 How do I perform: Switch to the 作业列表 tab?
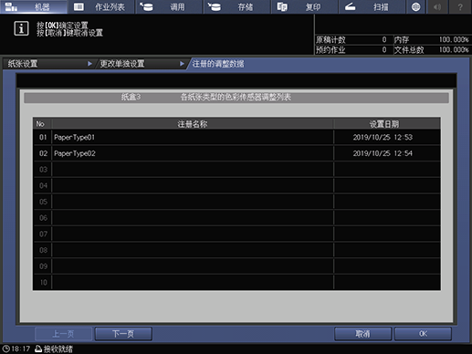(x=101, y=6)
